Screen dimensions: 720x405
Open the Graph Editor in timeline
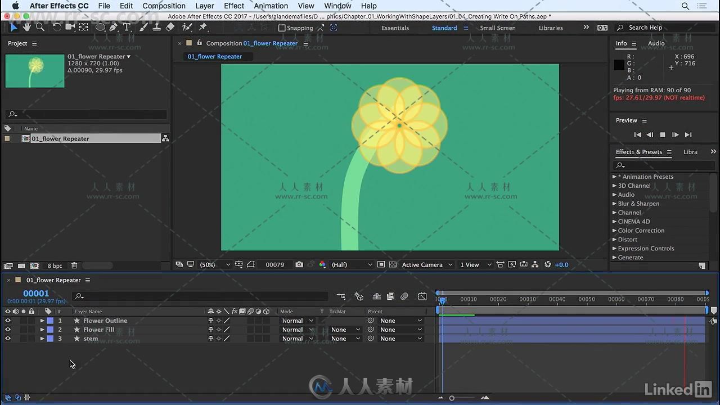(x=422, y=296)
